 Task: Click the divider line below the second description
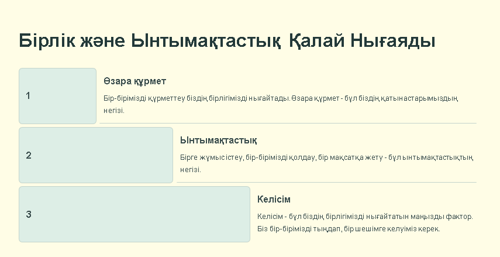pyautogui.click(x=326, y=183)
